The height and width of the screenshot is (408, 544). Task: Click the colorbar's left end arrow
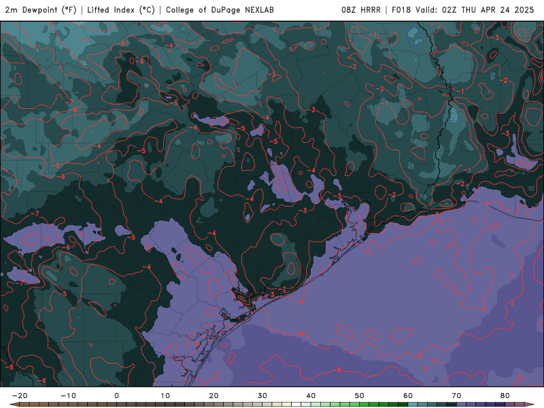[x=14, y=405]
